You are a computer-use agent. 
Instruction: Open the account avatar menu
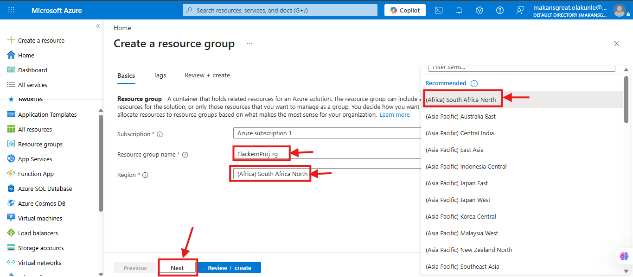[x=619, y=10]
